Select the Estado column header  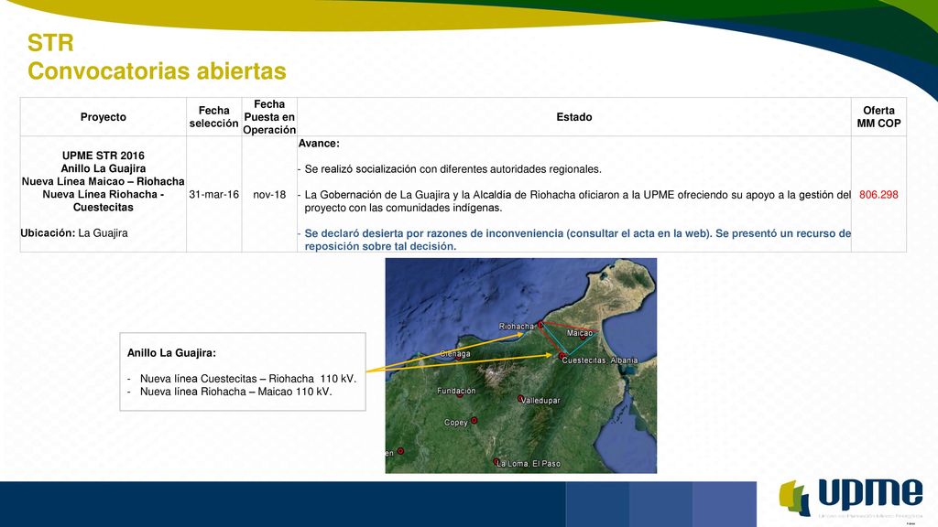tap(573, 117)
